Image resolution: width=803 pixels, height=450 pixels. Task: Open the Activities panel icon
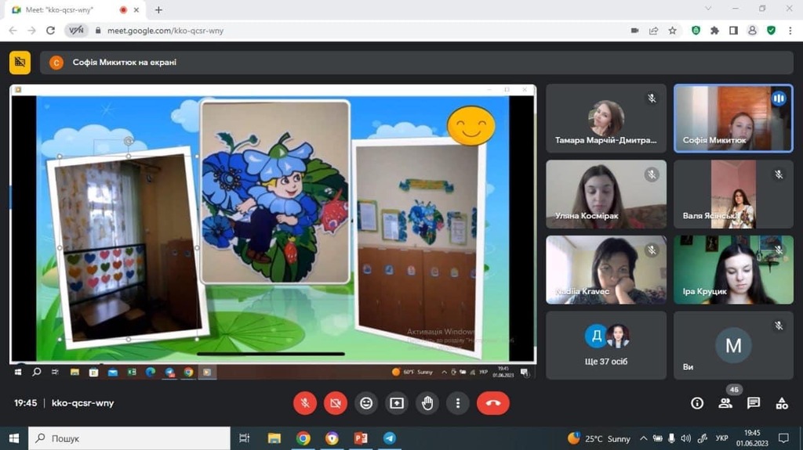(x=782, y=403)
